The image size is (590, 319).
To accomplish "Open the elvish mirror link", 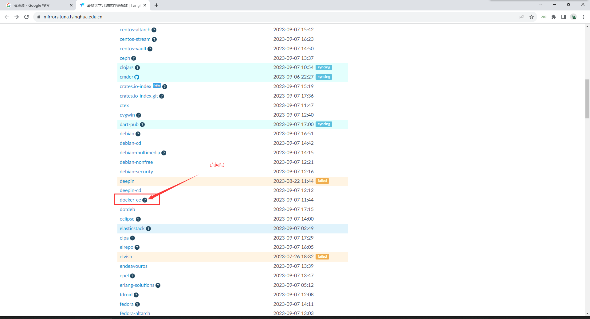I will [x=126, y=257].
